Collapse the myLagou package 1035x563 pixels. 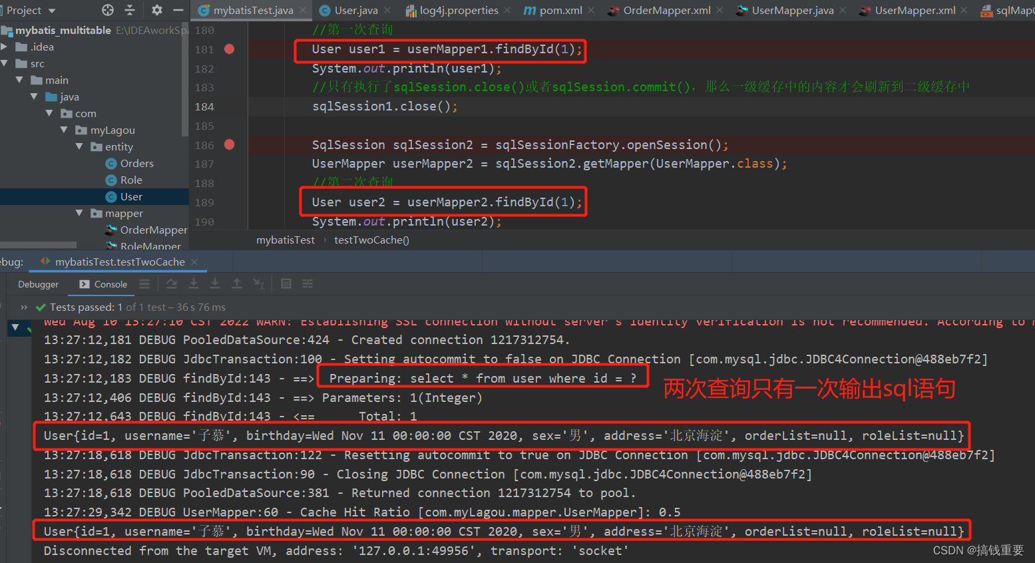click(x=65, y=130)
